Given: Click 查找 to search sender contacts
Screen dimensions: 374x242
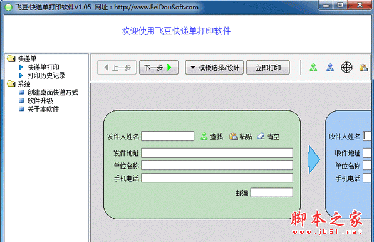Looking at the screenshot, I should pos(212,136).
